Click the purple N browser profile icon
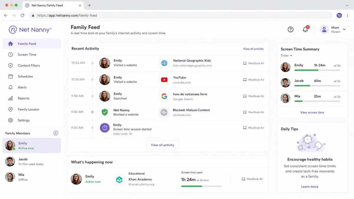354x199 pixels. tap(339, 15)
